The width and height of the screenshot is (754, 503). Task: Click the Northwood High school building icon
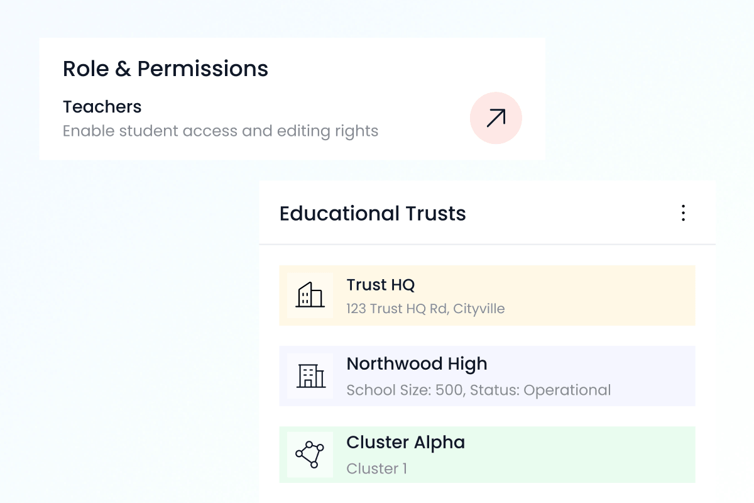[310, 374]
